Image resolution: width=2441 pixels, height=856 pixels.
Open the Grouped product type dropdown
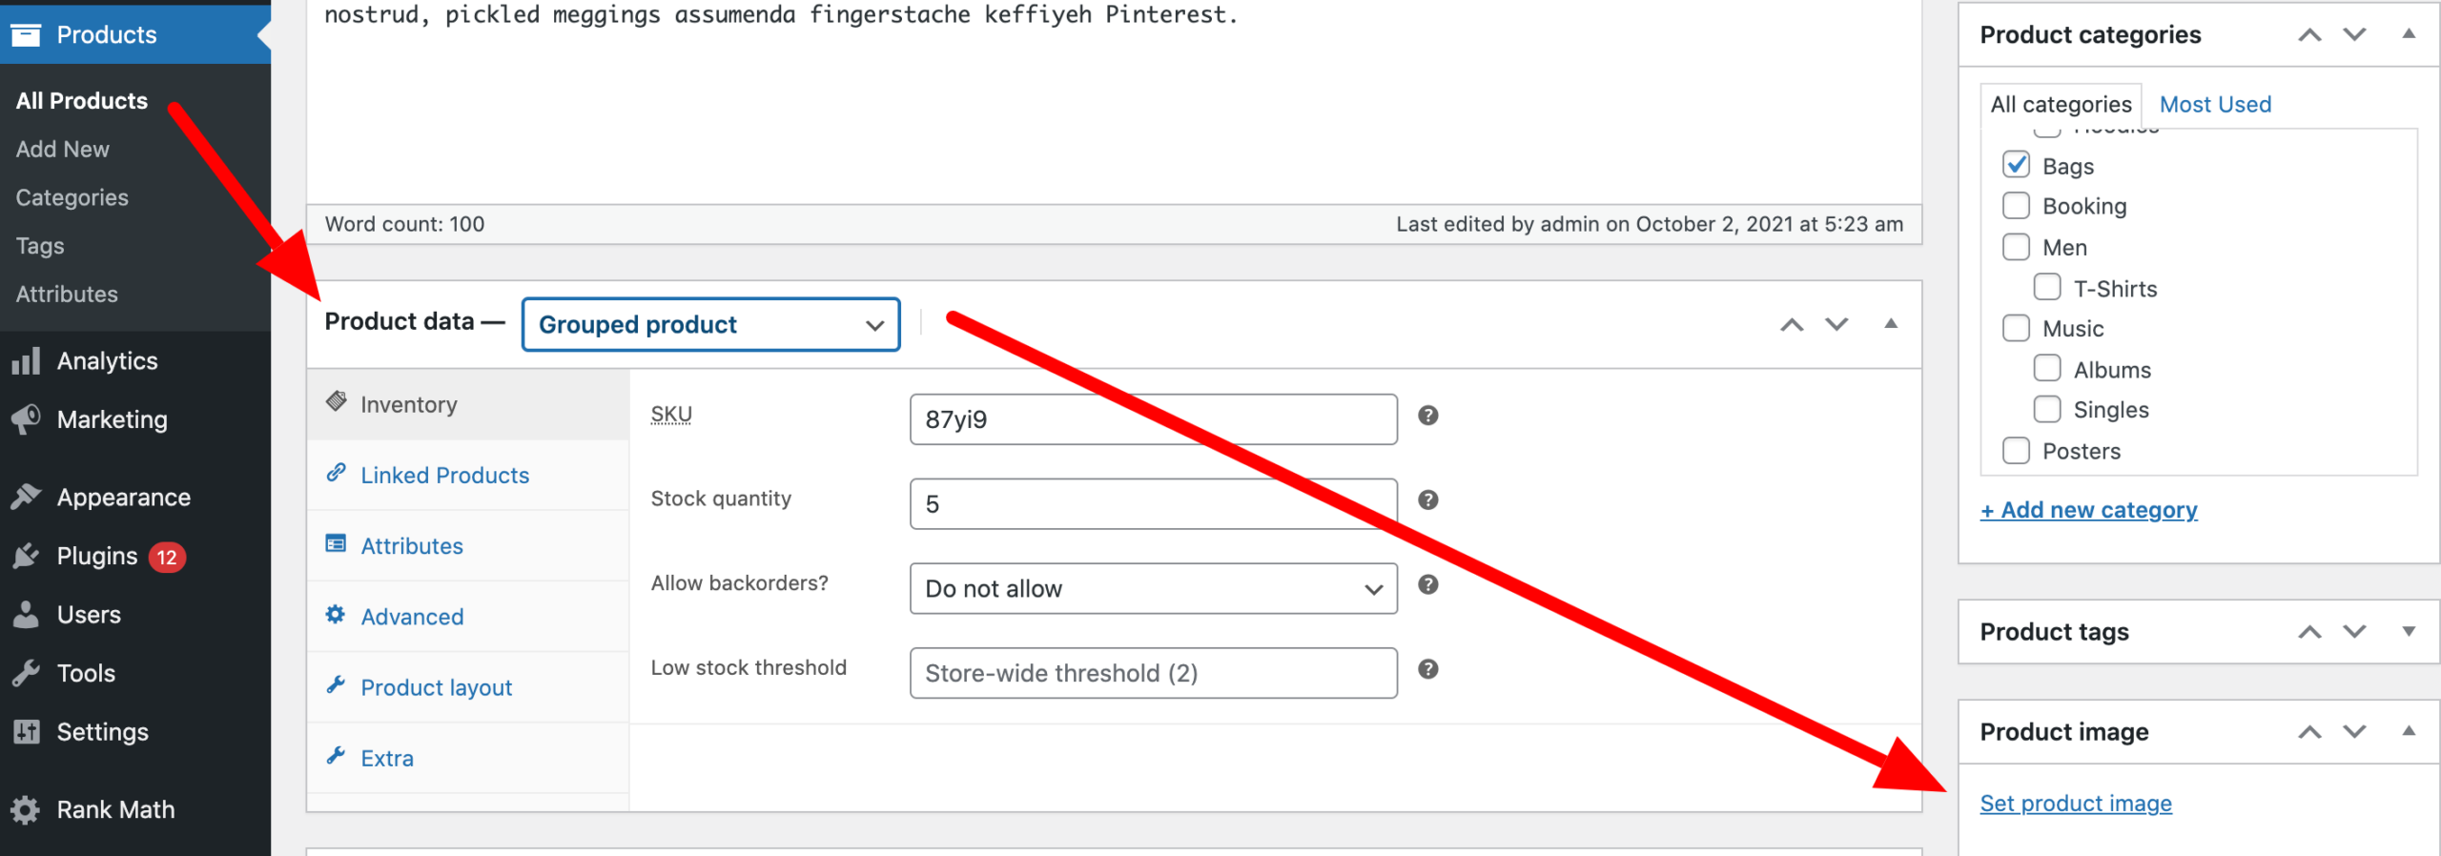(x=710, y=325)
